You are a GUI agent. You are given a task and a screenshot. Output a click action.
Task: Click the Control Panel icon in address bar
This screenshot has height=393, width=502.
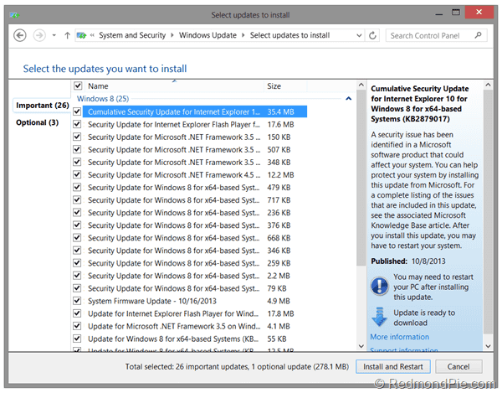tap(81, 35)
